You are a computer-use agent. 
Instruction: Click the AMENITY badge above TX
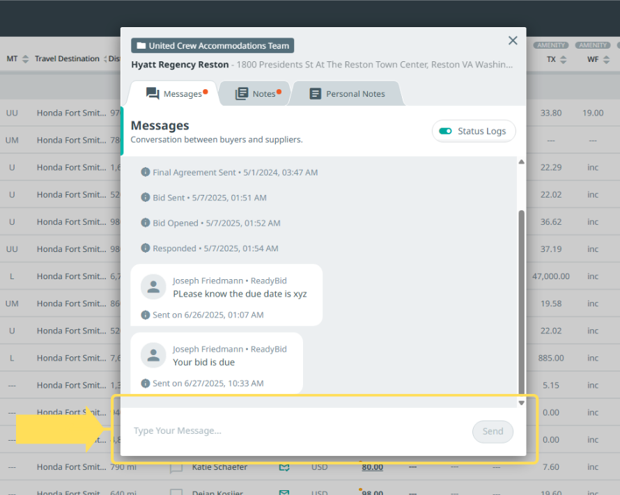click(551, 45)
